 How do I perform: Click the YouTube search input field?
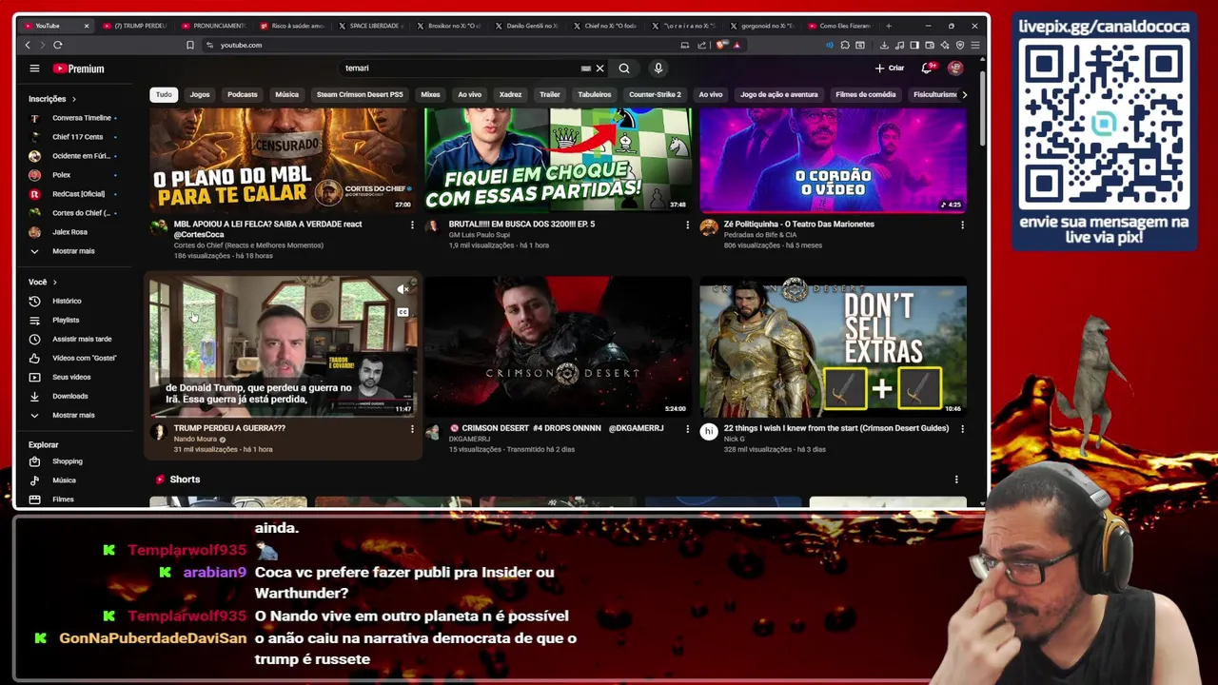point(462,68)
